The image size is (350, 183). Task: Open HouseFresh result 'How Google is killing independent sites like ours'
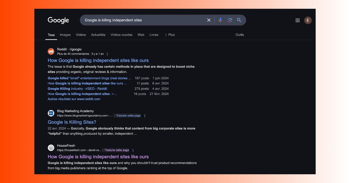coord(98,156)
